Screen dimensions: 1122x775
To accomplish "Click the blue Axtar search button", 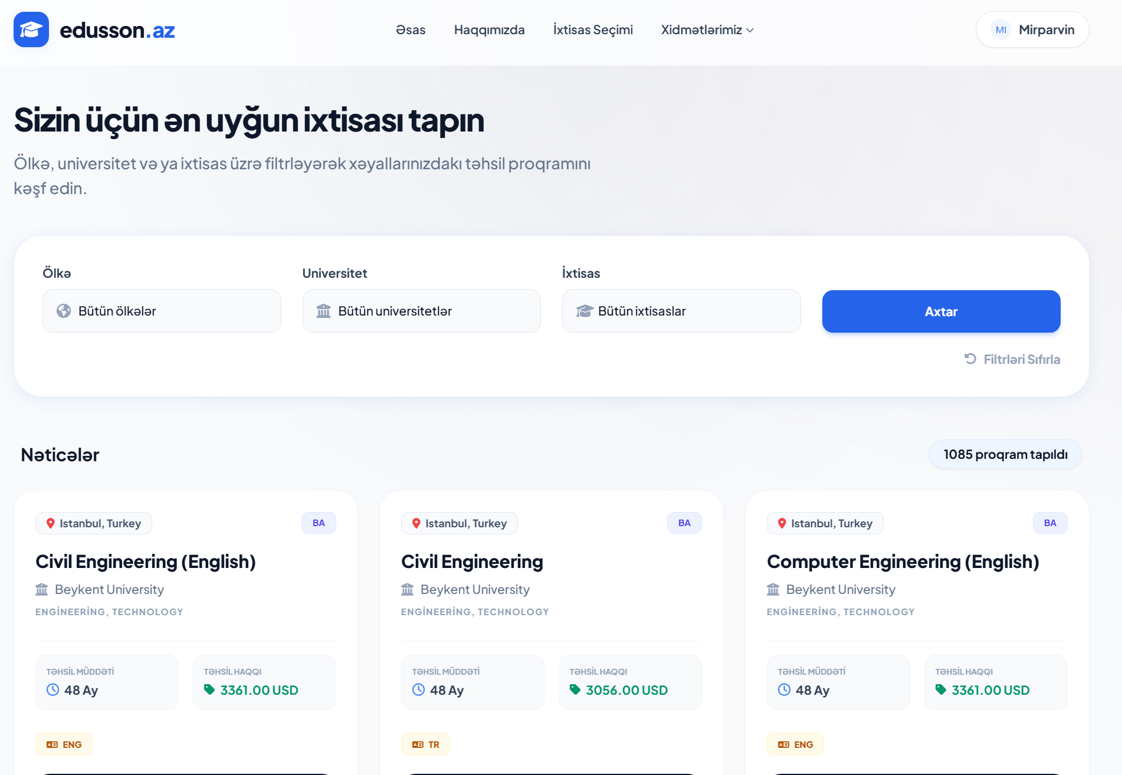I will (x=941, y=311).
